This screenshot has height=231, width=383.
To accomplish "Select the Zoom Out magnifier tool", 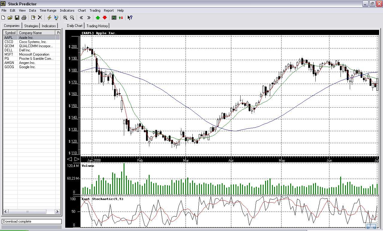I will [x=72, y=18].
